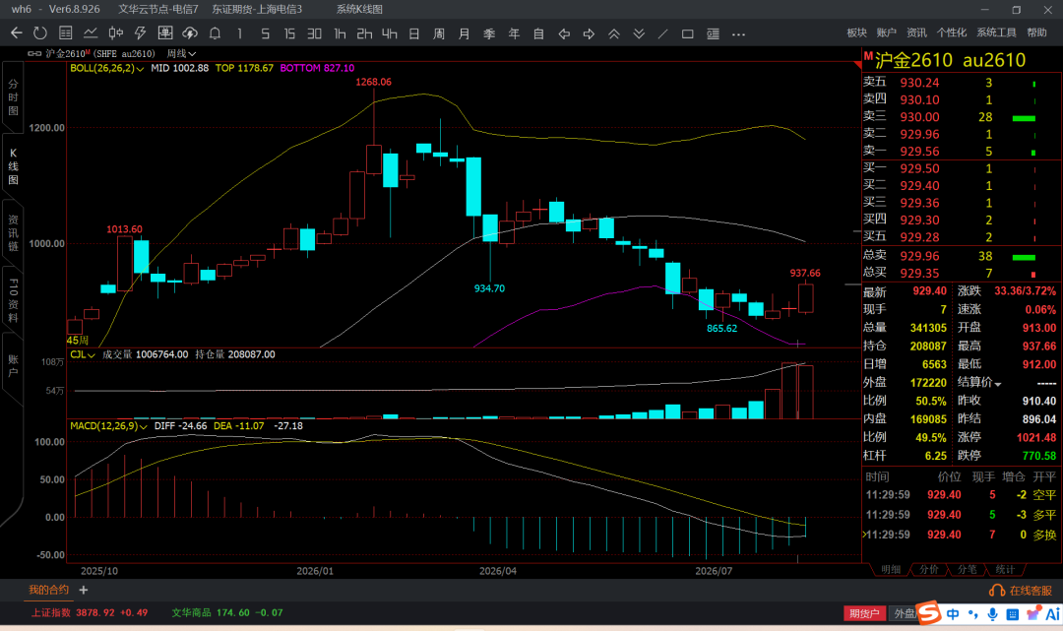Select the quarterly (季) period
Viewport: 1063px width, 631px height.
click(x=489, y=33)
